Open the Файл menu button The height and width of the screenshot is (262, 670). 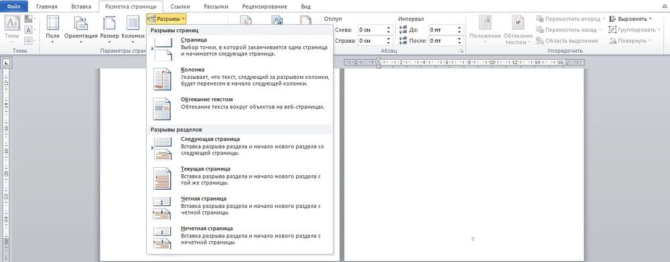click(x=14, y=7)
